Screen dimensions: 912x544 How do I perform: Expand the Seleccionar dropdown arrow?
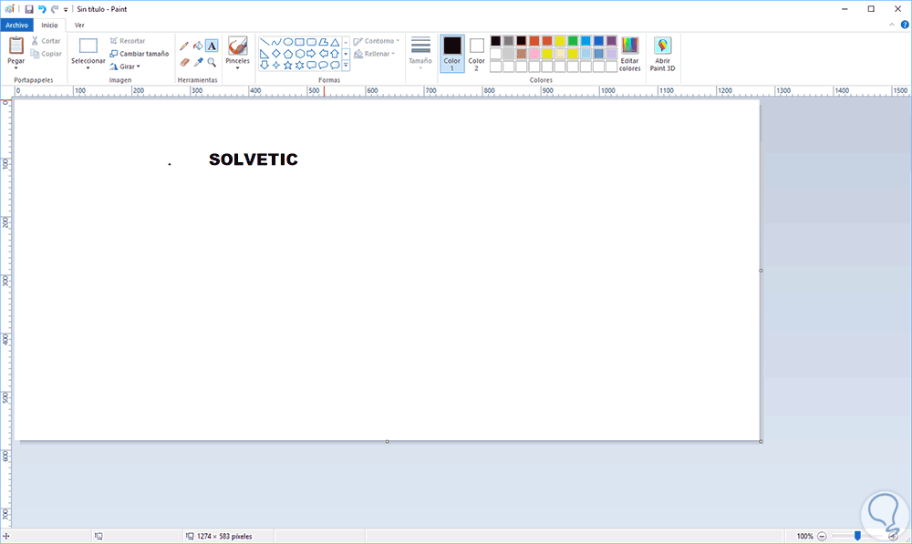88,68
